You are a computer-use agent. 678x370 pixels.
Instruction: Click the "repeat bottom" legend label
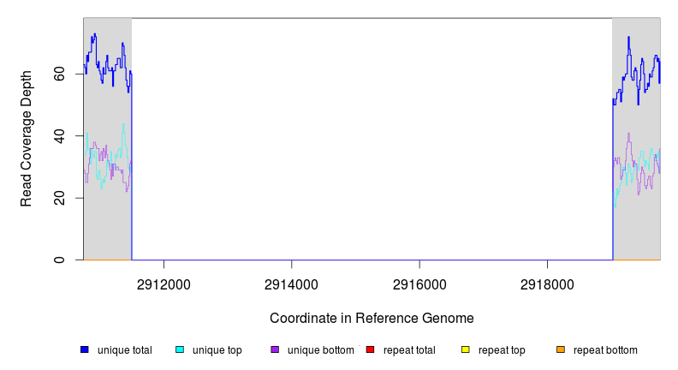(x=605, y=350)
